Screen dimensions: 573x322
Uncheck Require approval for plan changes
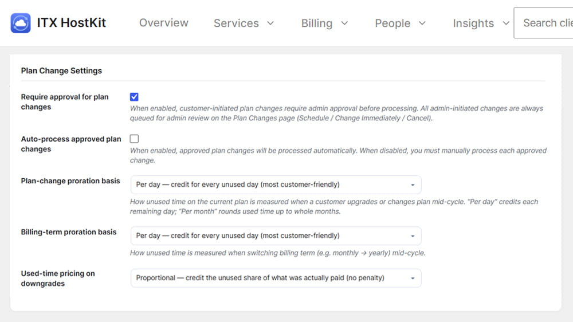tap(134, 97)
